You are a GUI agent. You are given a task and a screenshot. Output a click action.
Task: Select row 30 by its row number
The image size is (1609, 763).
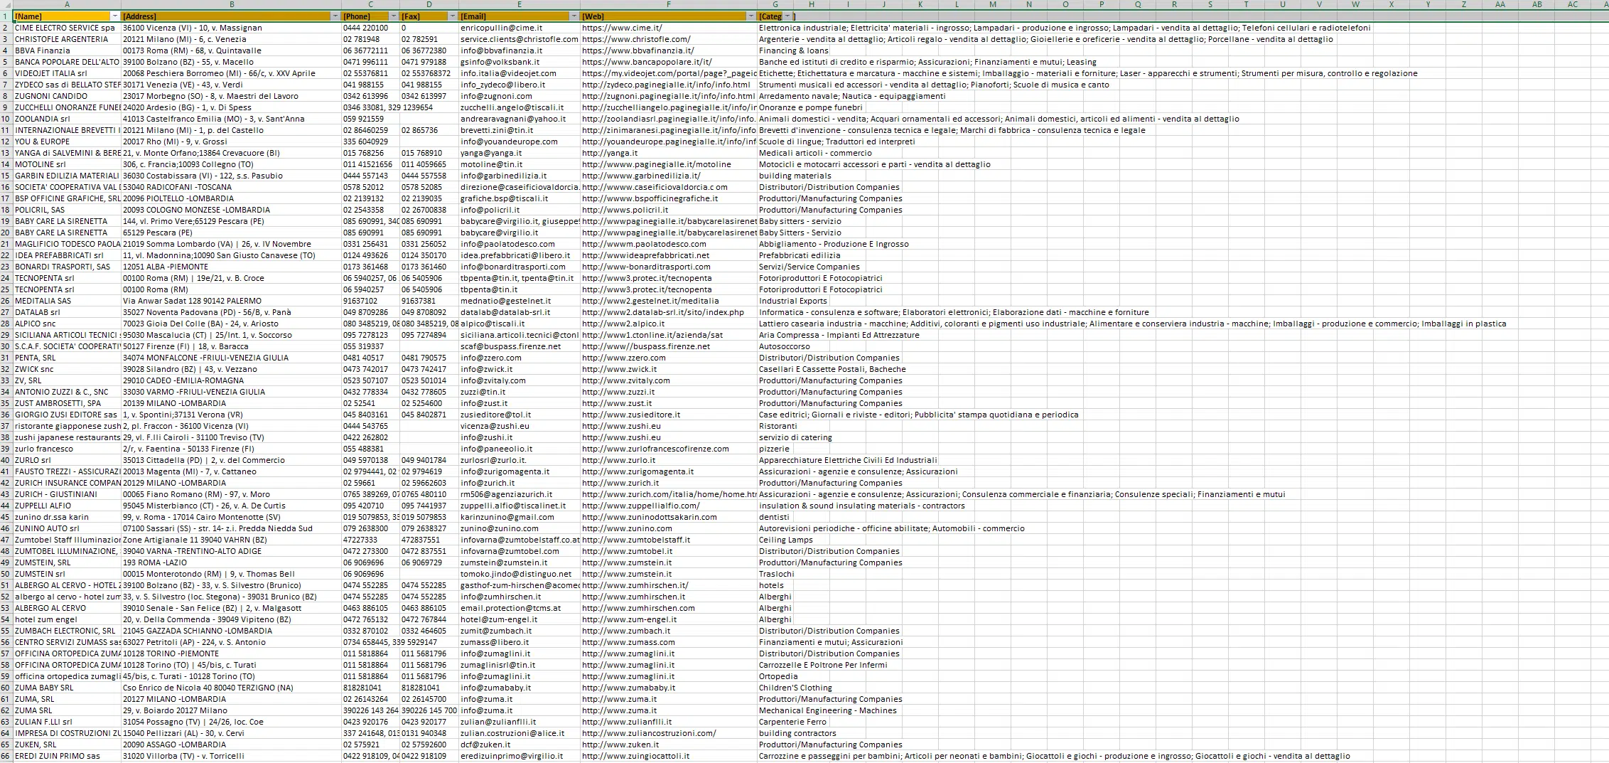pos(6,346)
